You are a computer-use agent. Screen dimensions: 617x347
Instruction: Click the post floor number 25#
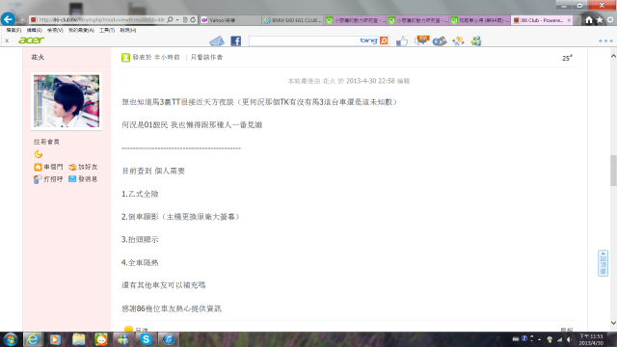567,58
